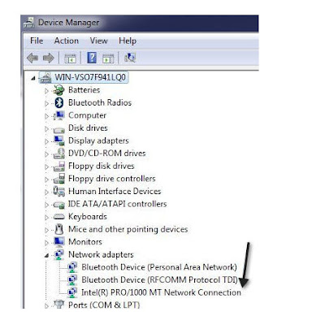Select the Network adapters label
The image size is (325, 320).
pyautogui.click(x=101, y=255)
